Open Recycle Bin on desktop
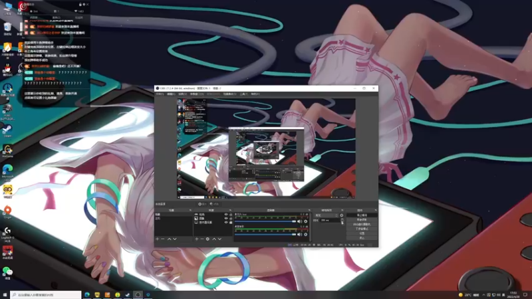 [x=7, y=28]
